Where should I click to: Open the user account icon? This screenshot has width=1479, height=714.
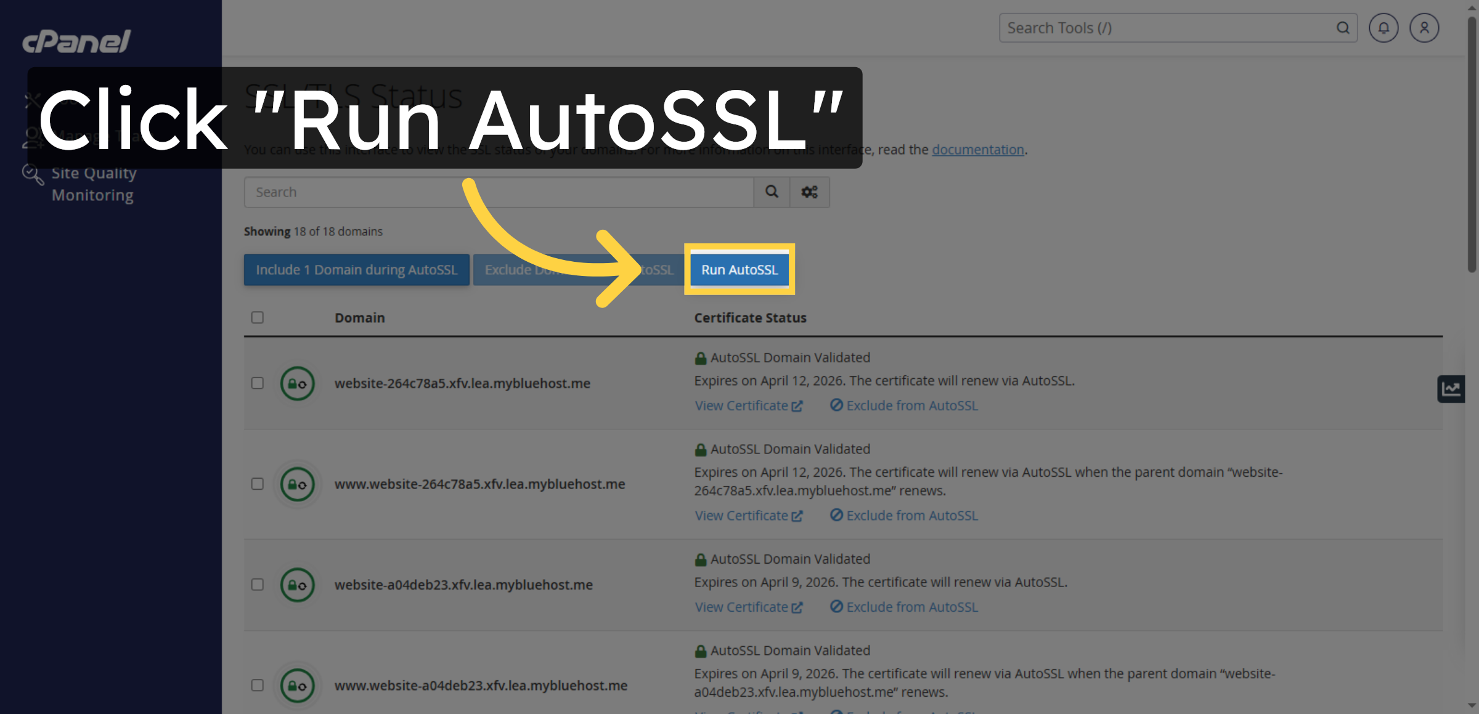click(1424, 28)
